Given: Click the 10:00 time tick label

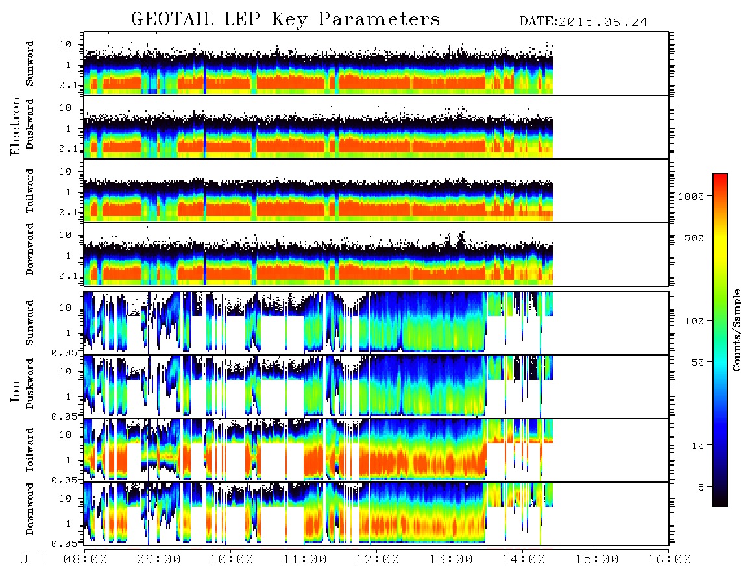Looking at the screenshot, I should tap(232, 560).
